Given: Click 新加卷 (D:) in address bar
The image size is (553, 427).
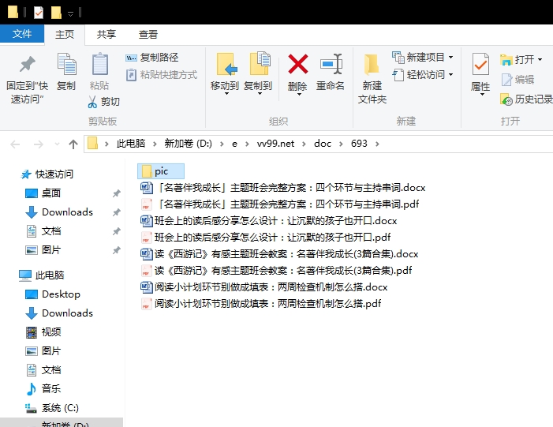Looking at the screenshot, I should tap(188, 144).
